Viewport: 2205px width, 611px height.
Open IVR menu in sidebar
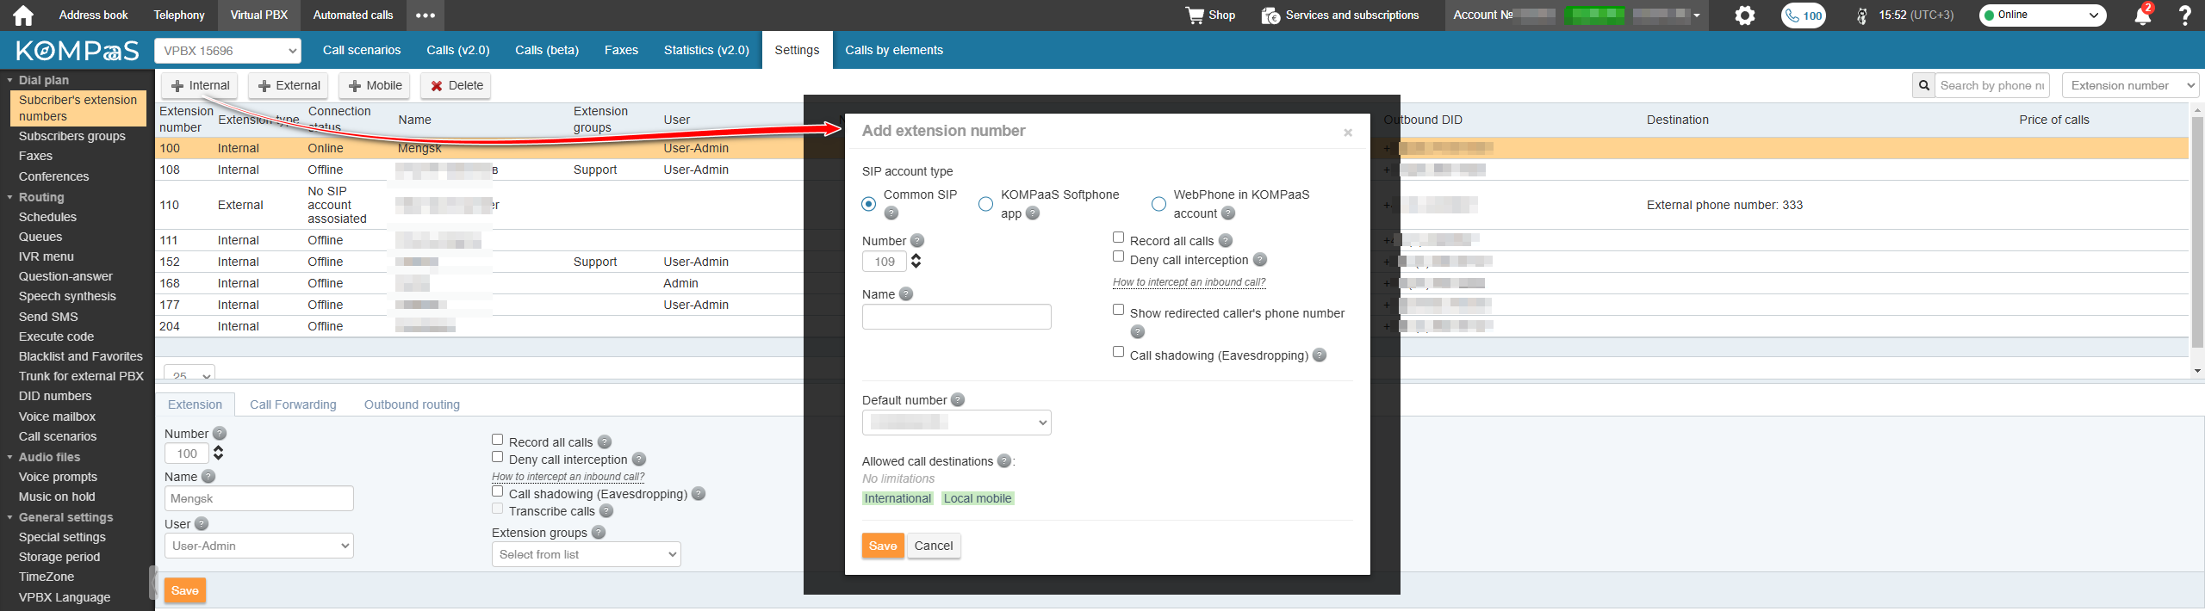tap(47, 256)
